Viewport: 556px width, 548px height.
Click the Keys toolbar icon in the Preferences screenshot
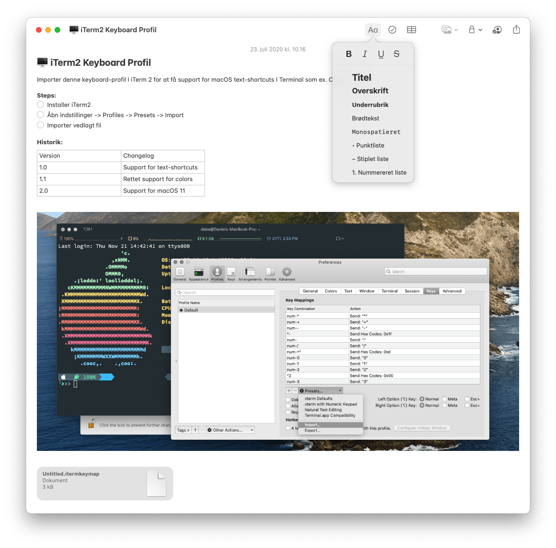coord(231,274)
